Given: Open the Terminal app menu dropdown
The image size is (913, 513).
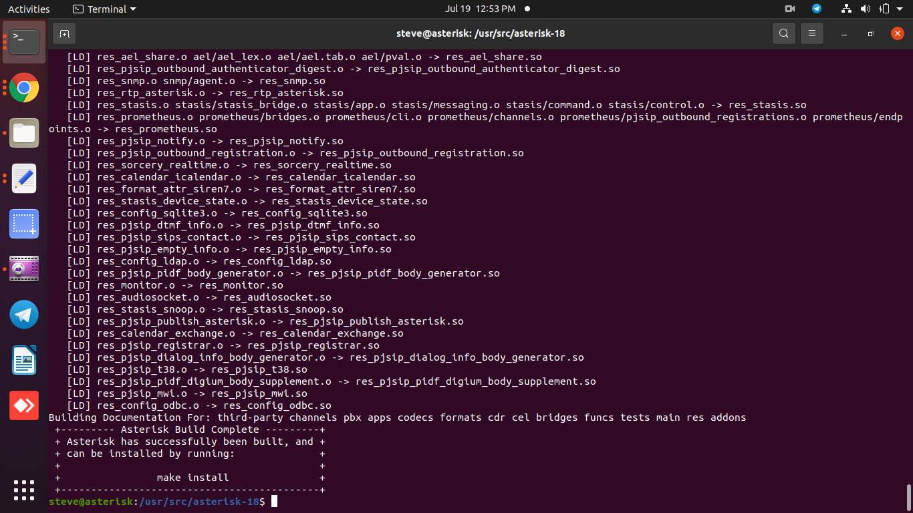Looking at the screenshot, I should [104, 9].
